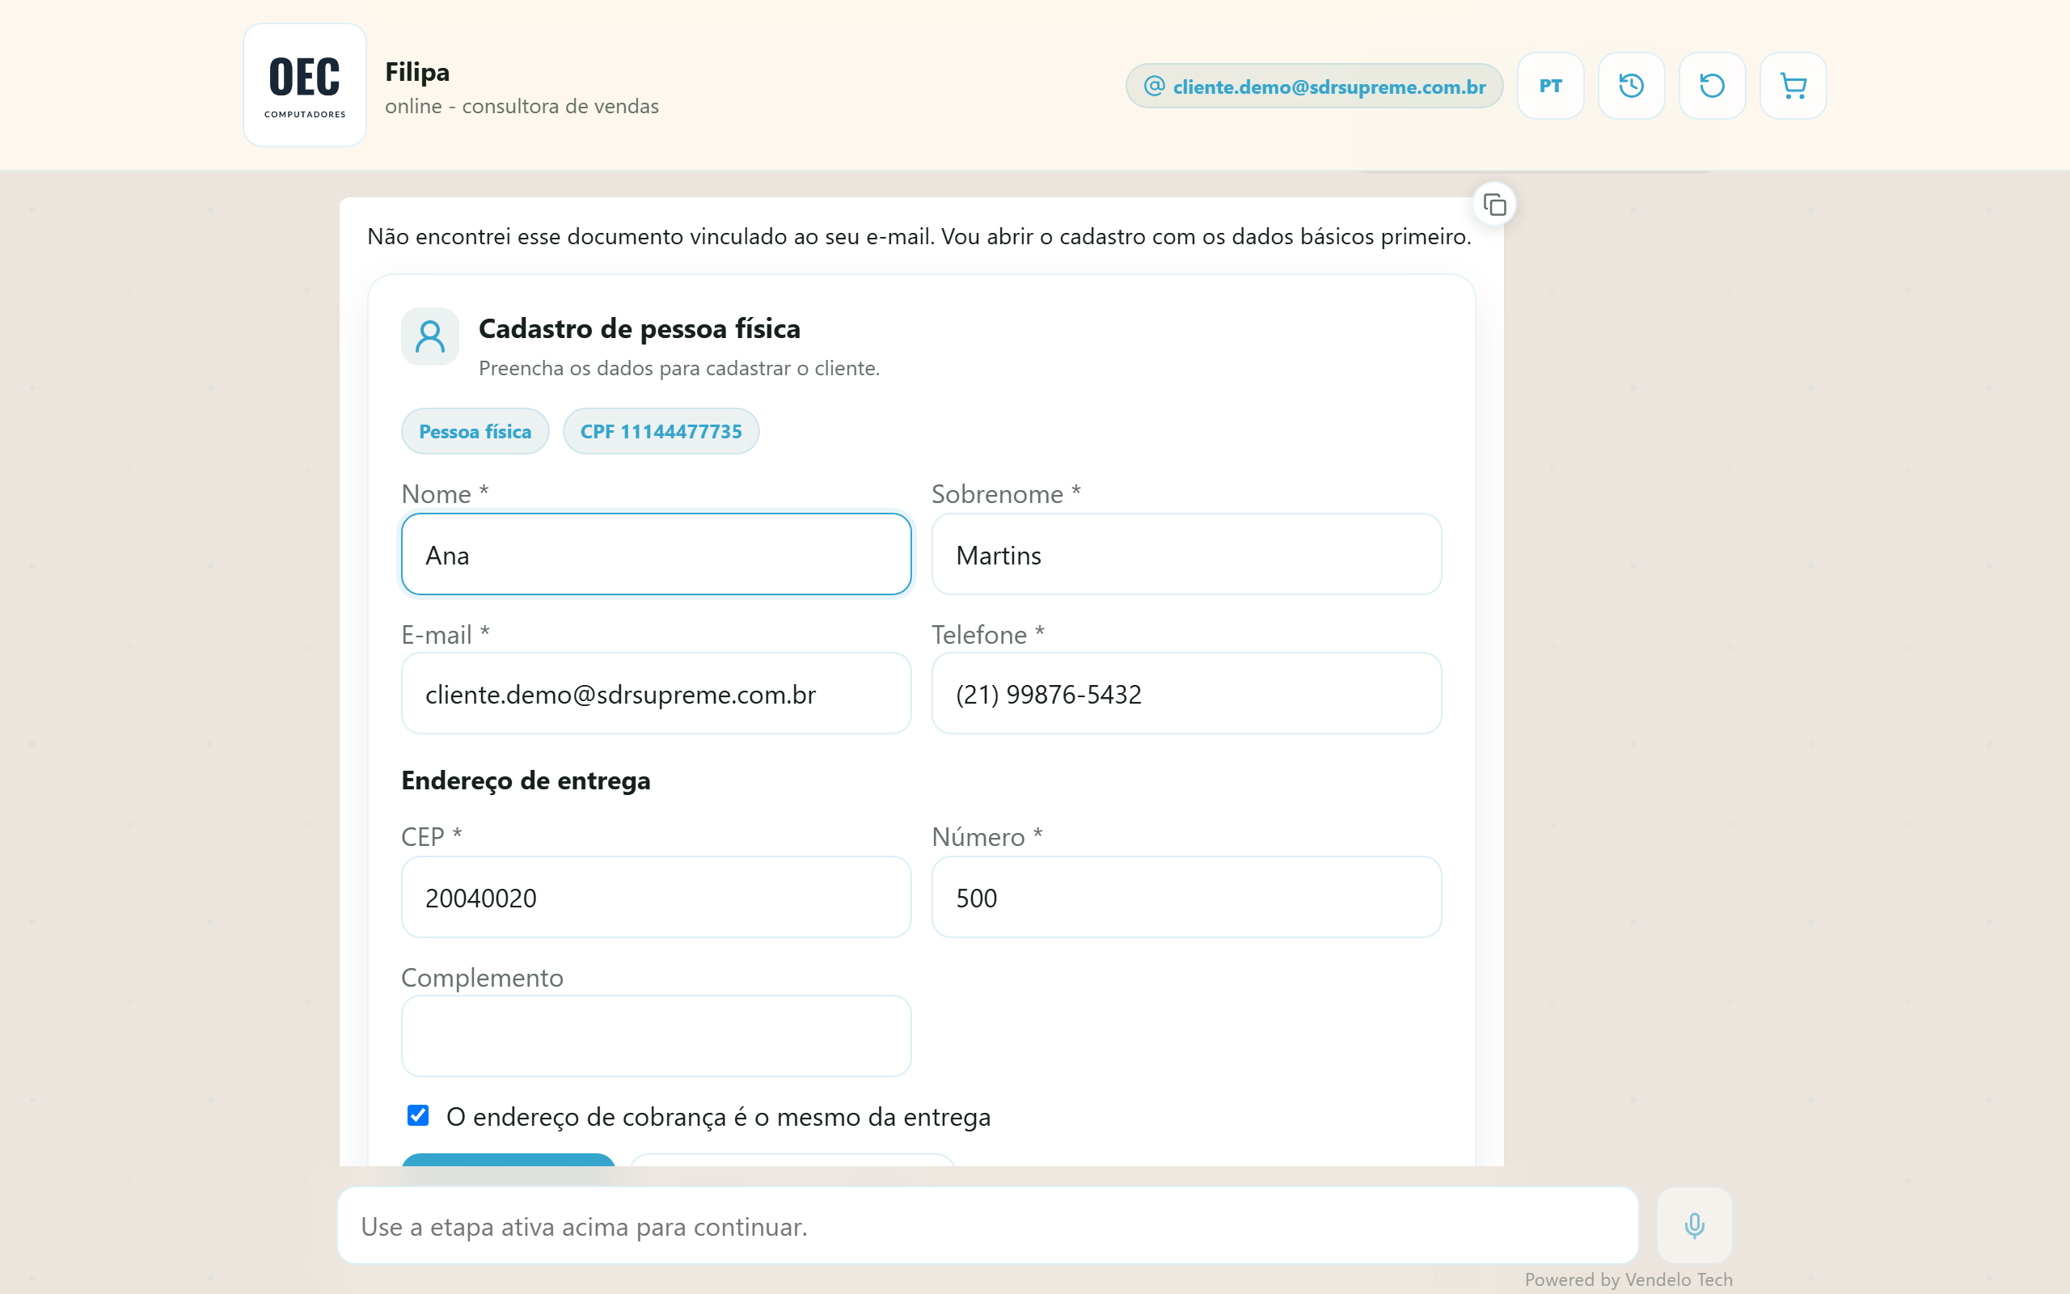Click the checkbox label 'O endereço de cobrança'

(x=719, y=1117)
